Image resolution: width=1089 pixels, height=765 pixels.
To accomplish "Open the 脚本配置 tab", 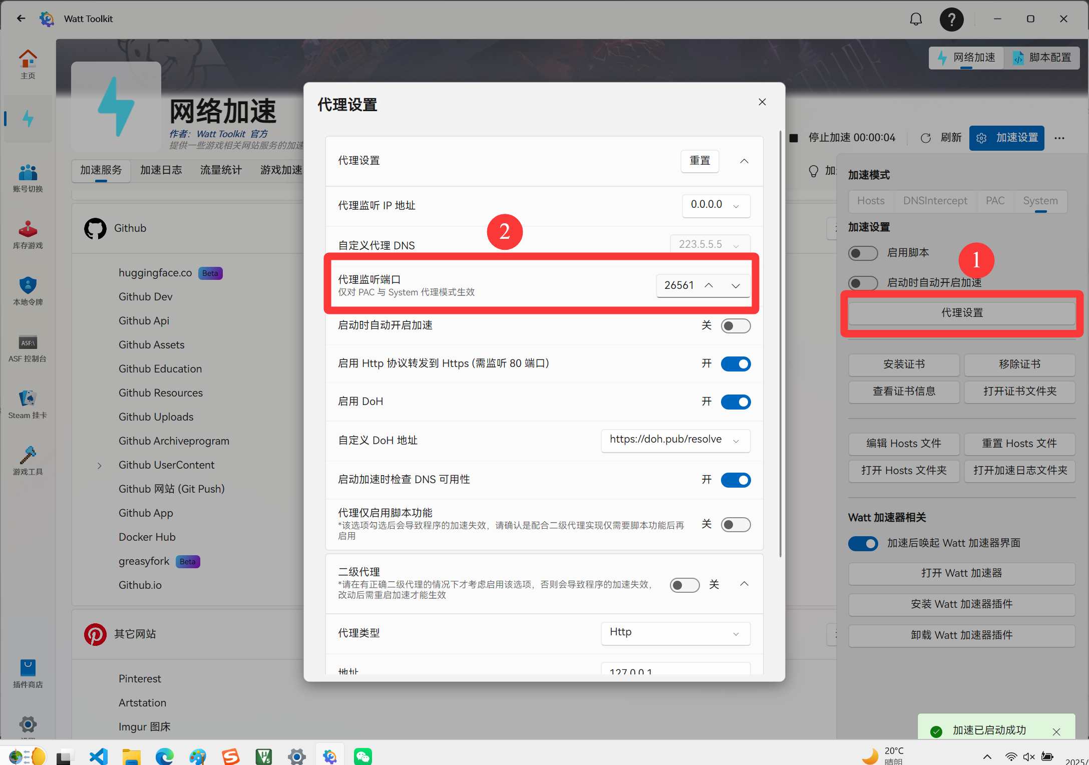I will tap(1041, 58).
